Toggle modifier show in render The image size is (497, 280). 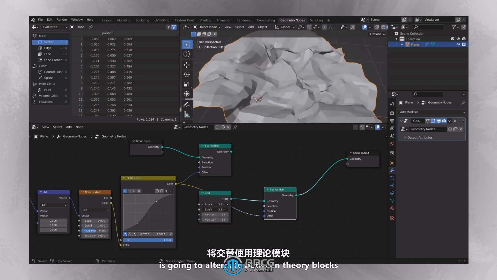[444, 121]
